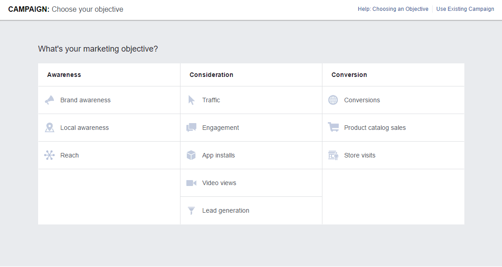Select the Engagement chat bubbles icon
The image size is (502, 267).
tap(191, 128)
